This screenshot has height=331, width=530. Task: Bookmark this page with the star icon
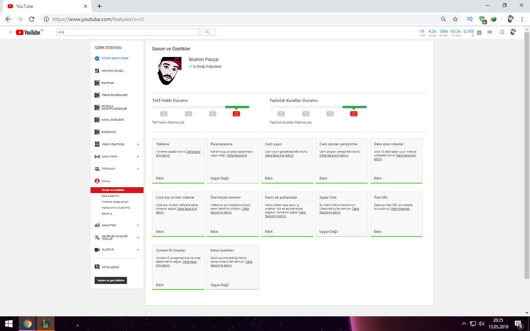[455, 19]
